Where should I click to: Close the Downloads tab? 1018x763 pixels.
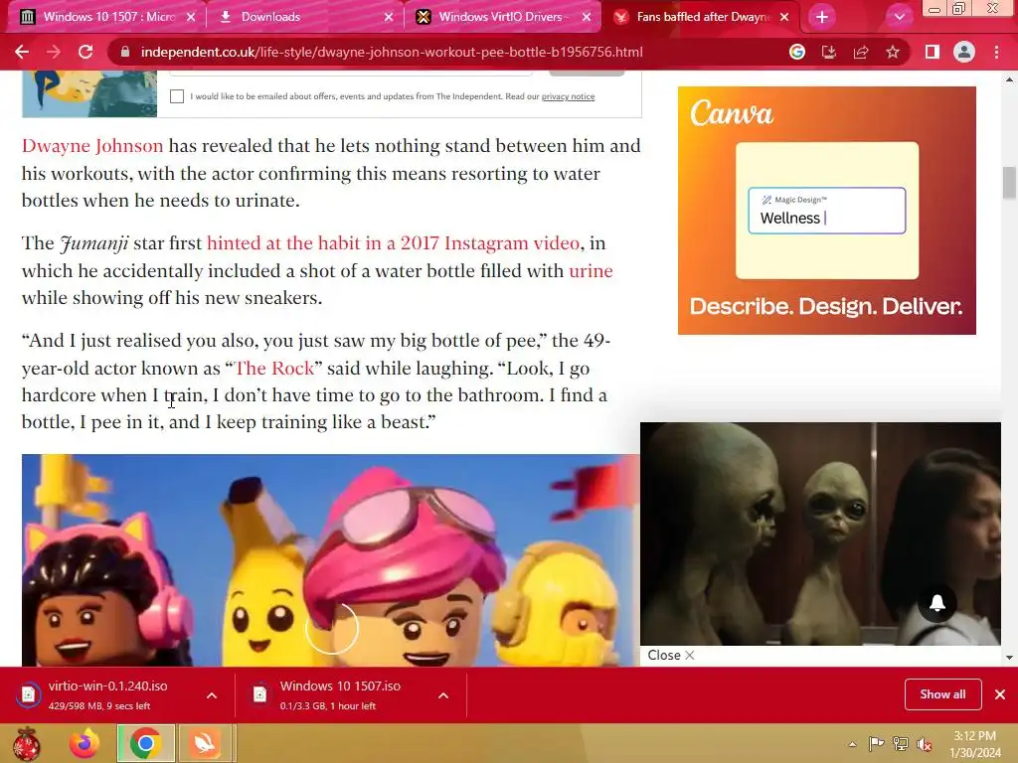click(x=389, y=17)
